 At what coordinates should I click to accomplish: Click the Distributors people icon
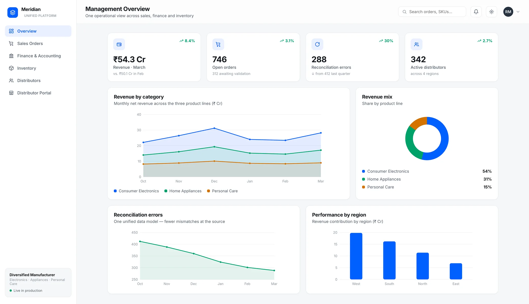pyautogui.click(x=11, y=81)
